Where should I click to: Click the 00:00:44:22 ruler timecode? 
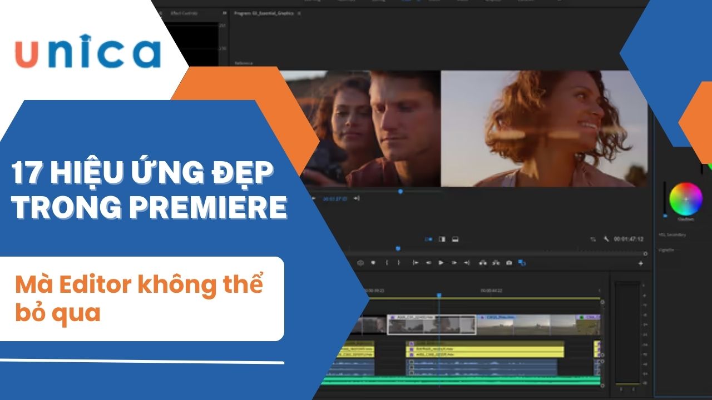click(492, 291)
